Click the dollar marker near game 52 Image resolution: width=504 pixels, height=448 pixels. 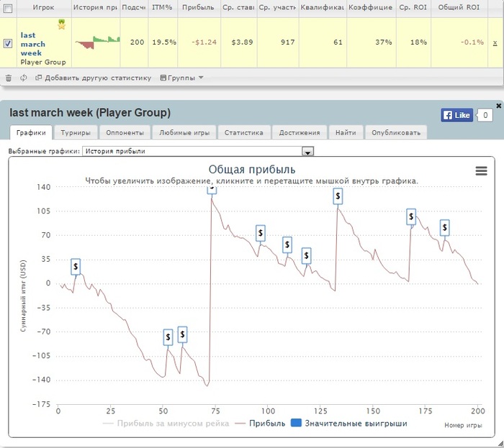pyautogui.click(x=168, y=337)
